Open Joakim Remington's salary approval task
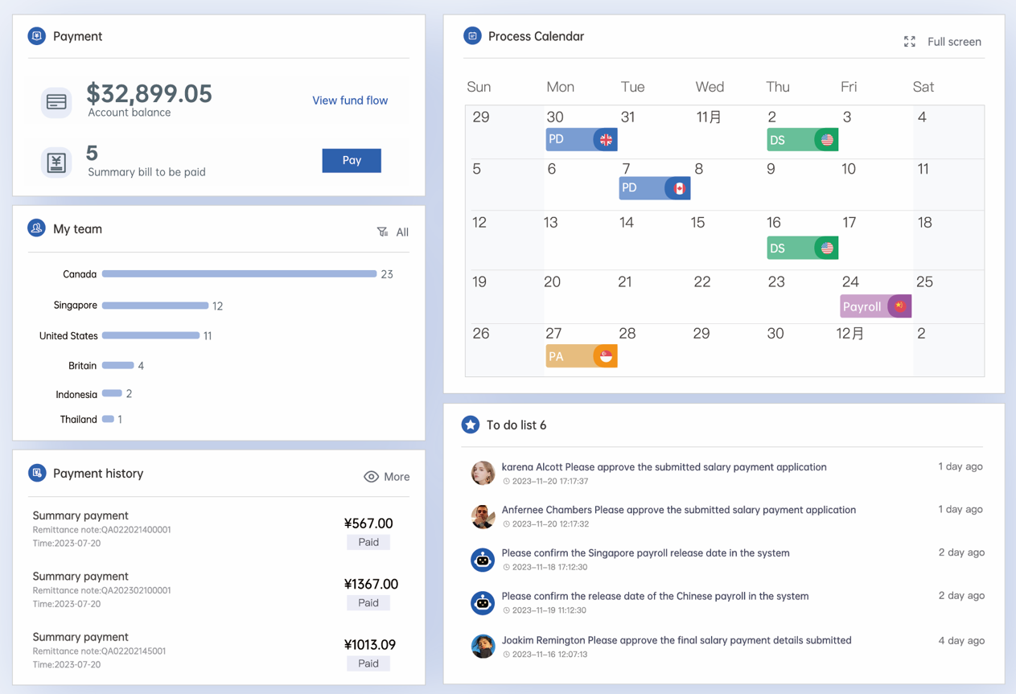This screenshot has height=694, width=1016. (x=676, y=641)
